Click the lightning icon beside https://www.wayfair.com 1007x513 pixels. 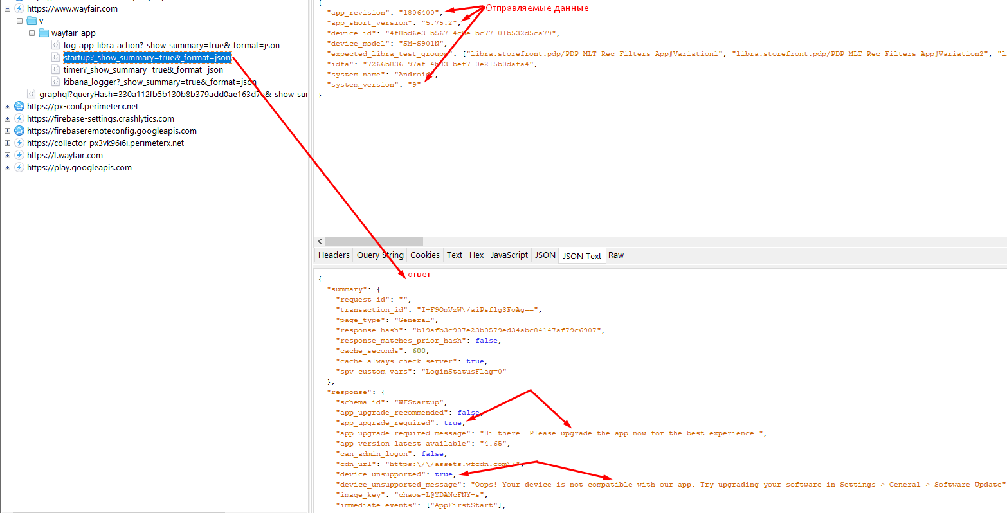point(19,9)
